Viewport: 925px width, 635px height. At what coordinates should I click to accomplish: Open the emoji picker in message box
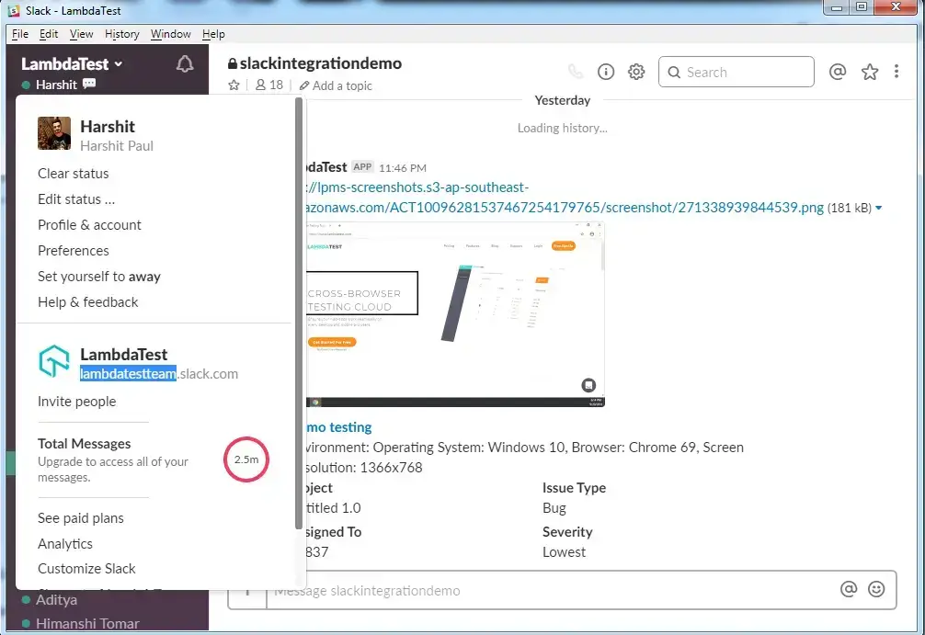[876, 589]
